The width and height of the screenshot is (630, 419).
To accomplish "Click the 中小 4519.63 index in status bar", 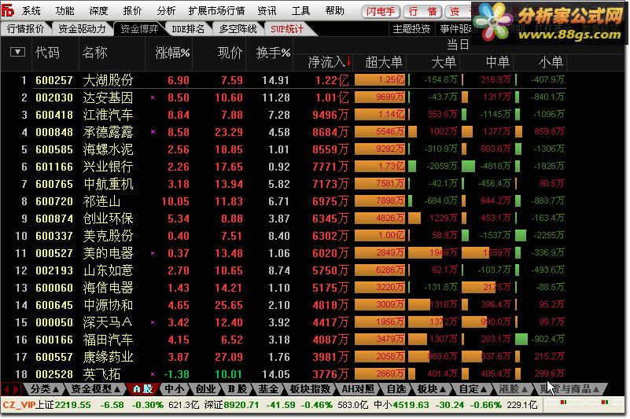I will [401, 405].
